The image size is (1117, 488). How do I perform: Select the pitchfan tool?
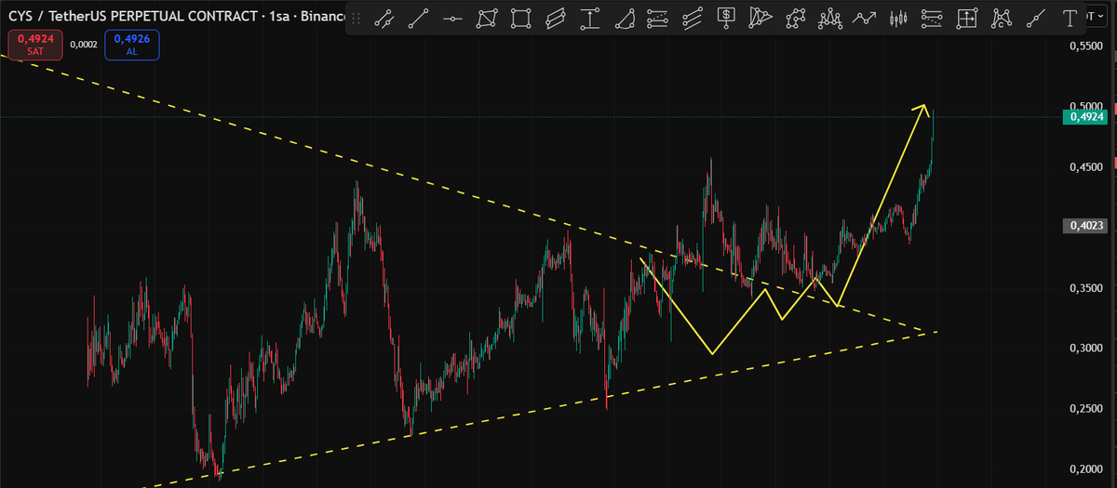761,19
